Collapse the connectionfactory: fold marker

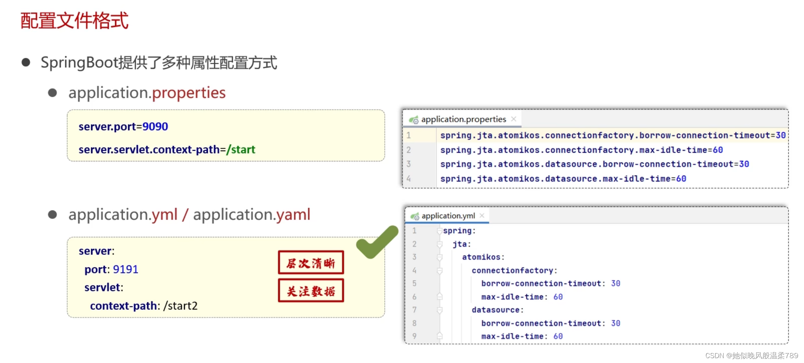pos(439,271)
